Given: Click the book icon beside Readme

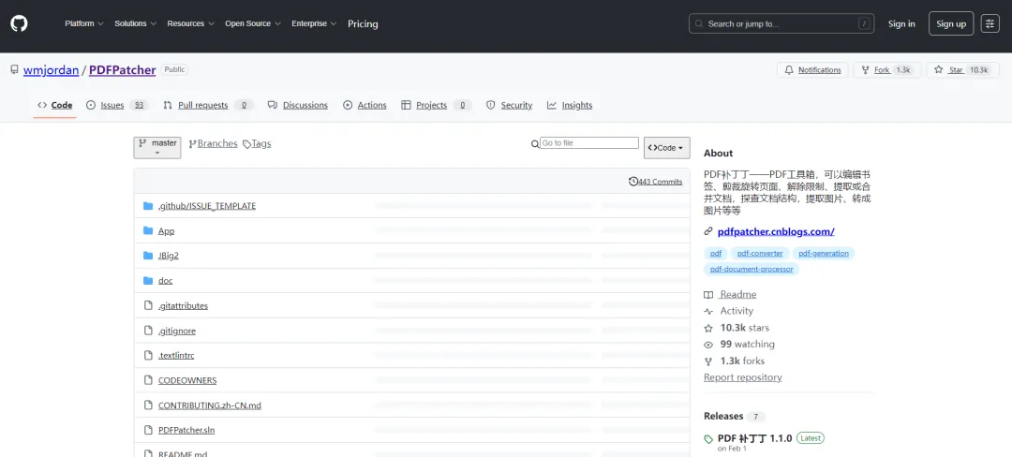Looking at the screenshot, I should tap(708, 295).
